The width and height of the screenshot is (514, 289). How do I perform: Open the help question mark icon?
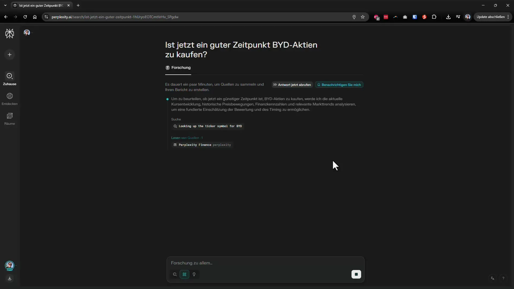(x=503, y=278)
